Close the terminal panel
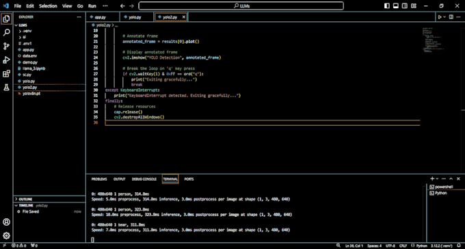The image size is (465, 249). [458, 179]
